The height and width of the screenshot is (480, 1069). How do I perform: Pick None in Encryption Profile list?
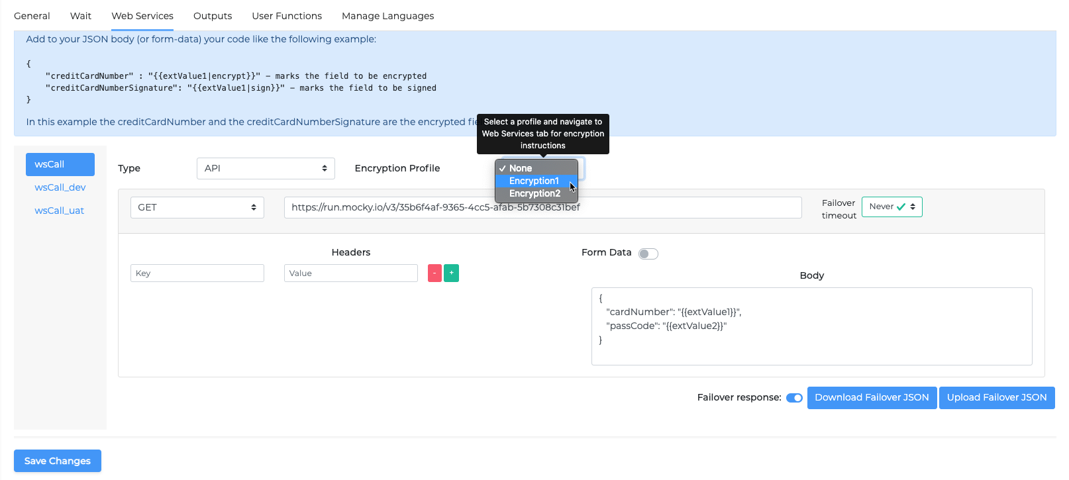pos(521,168)
